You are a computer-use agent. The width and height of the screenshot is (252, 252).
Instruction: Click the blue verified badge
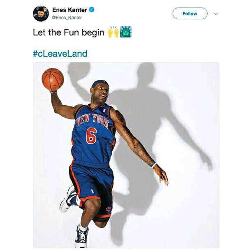point(92,9)
